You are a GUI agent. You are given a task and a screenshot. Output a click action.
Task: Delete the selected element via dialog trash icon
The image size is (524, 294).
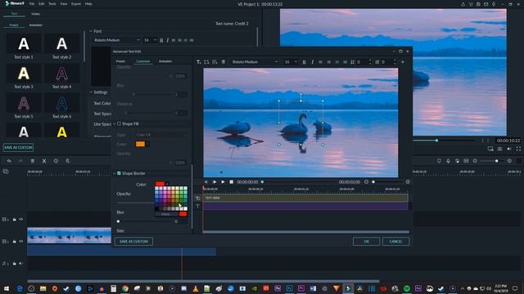tap(224, 62)
